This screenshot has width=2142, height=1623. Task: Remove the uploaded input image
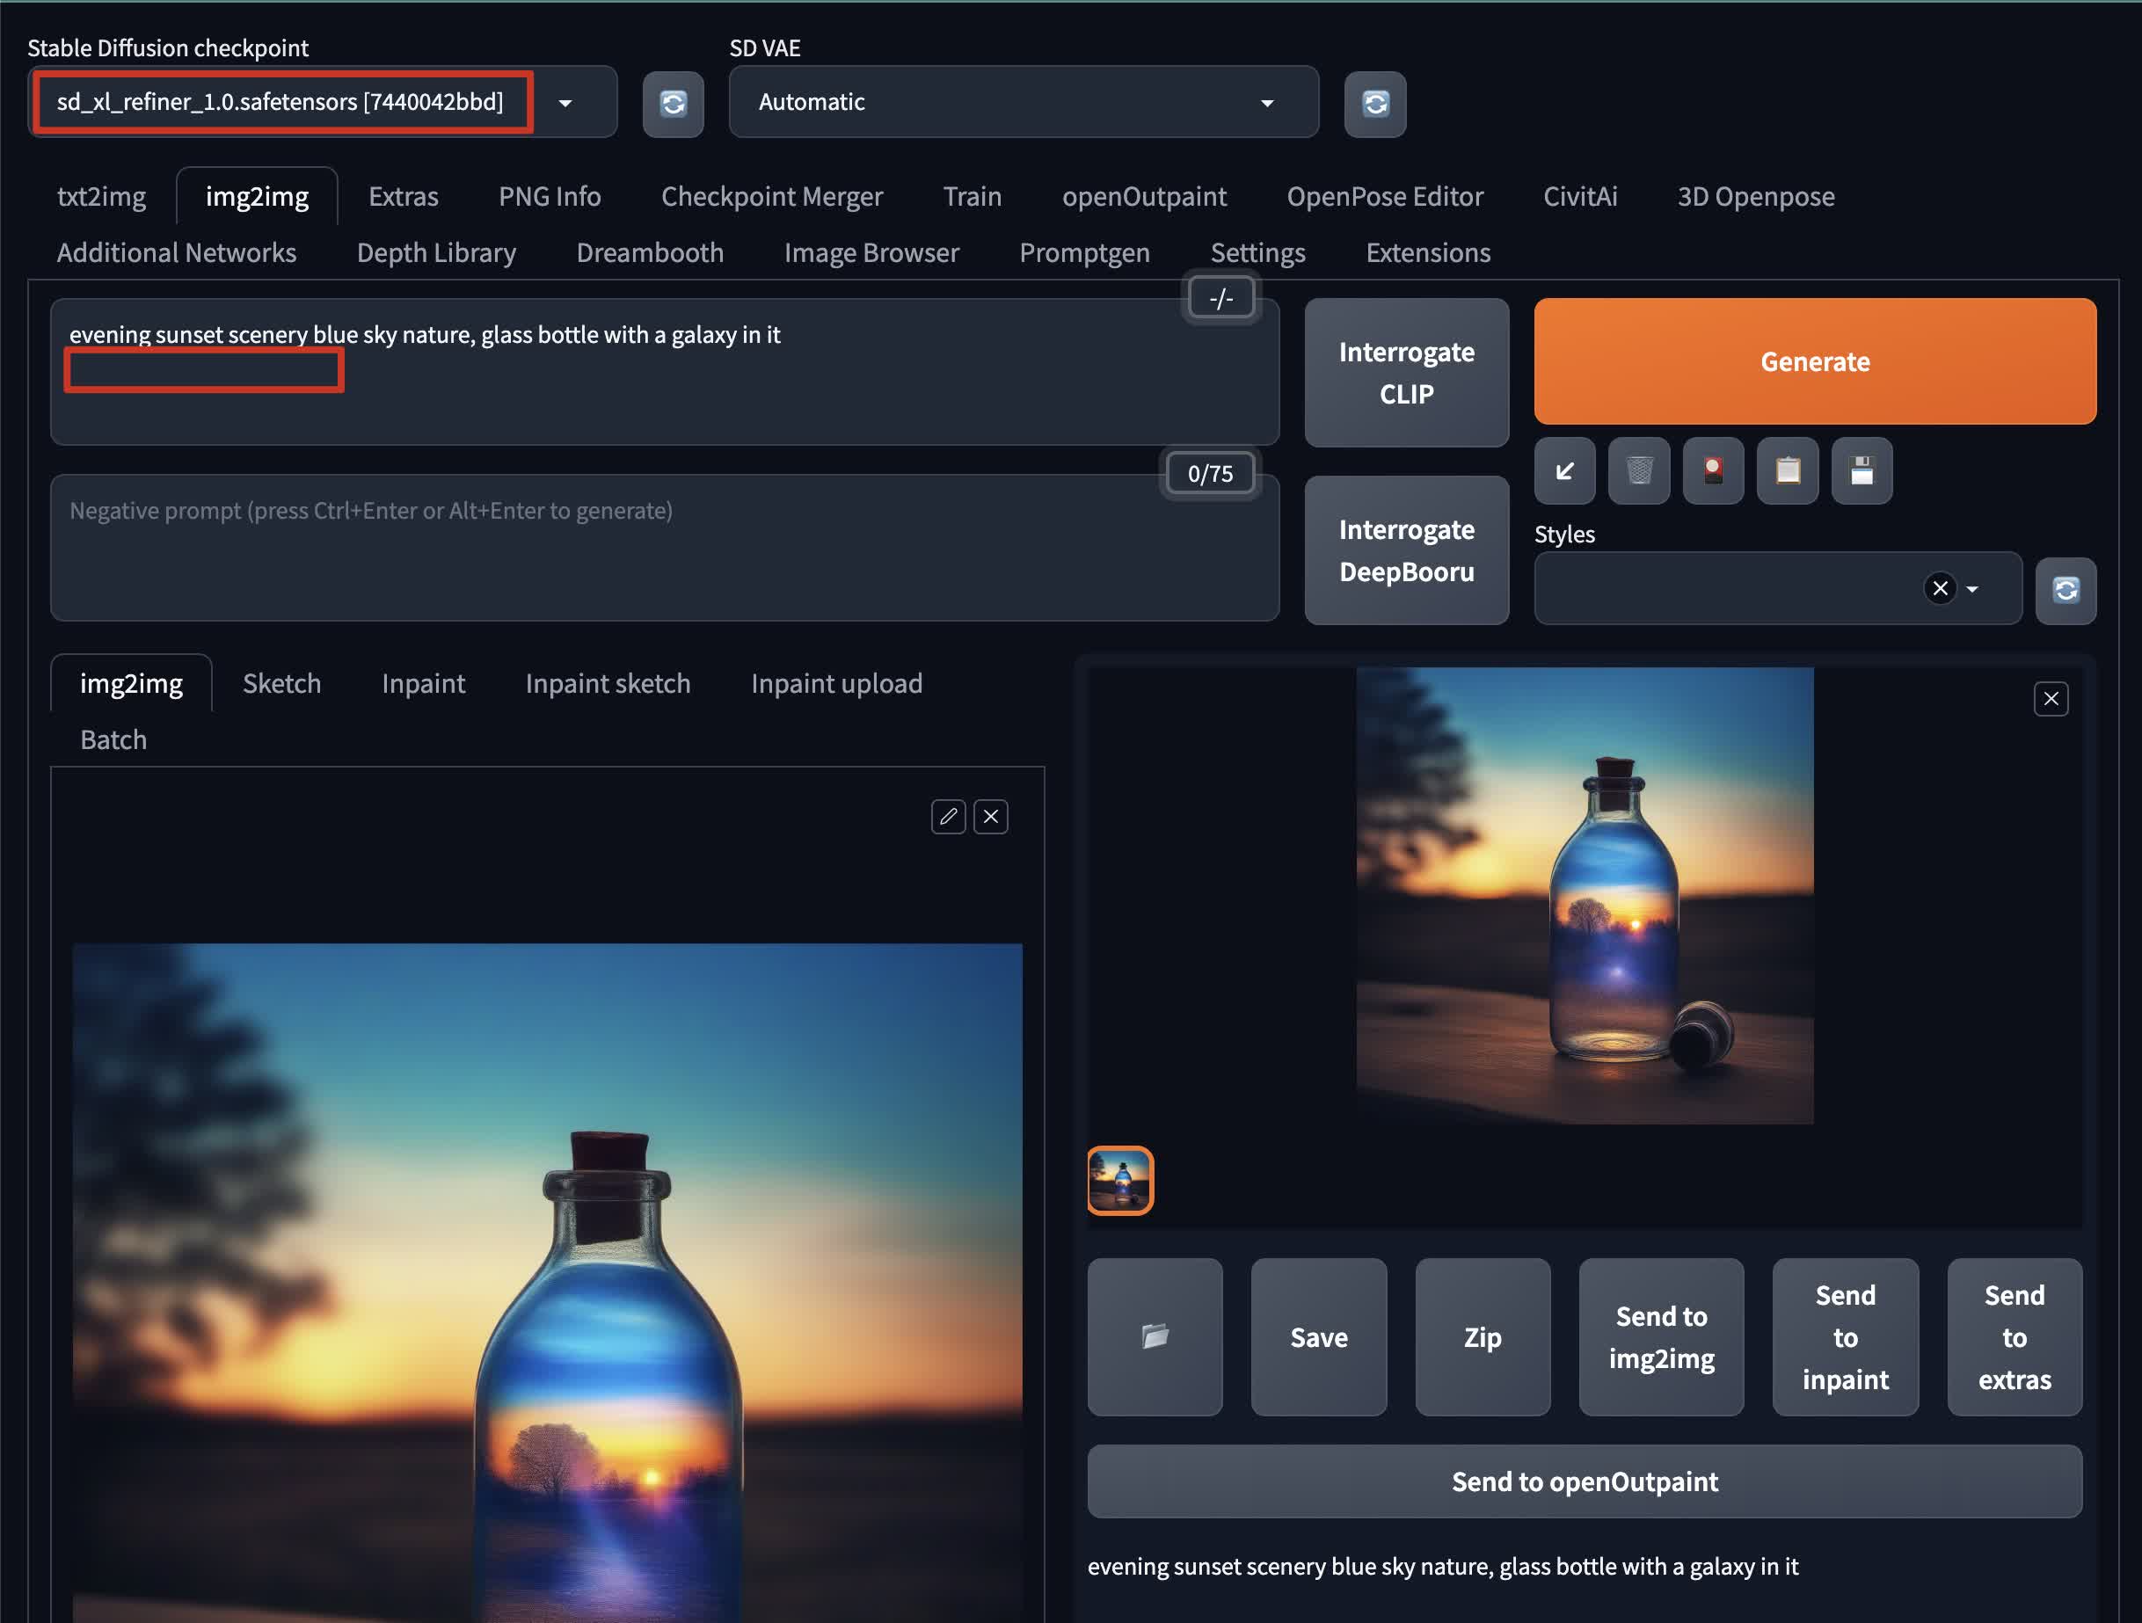click(x=991, y=817)
